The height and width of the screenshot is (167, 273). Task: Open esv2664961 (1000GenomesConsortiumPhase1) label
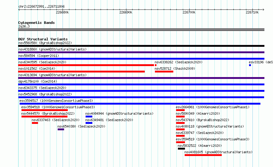[x=213, y=107]
